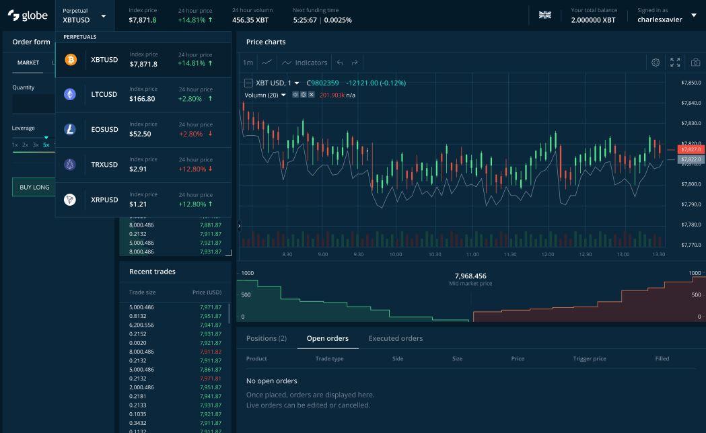Take chart snapshot with camera icon

tap(695, 63)
